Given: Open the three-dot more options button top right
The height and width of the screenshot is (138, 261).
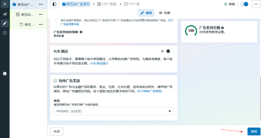Looking at the screenshot, I should click(x=256, y=4).
